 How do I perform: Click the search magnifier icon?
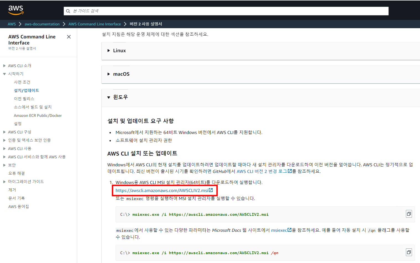(68, 11)
